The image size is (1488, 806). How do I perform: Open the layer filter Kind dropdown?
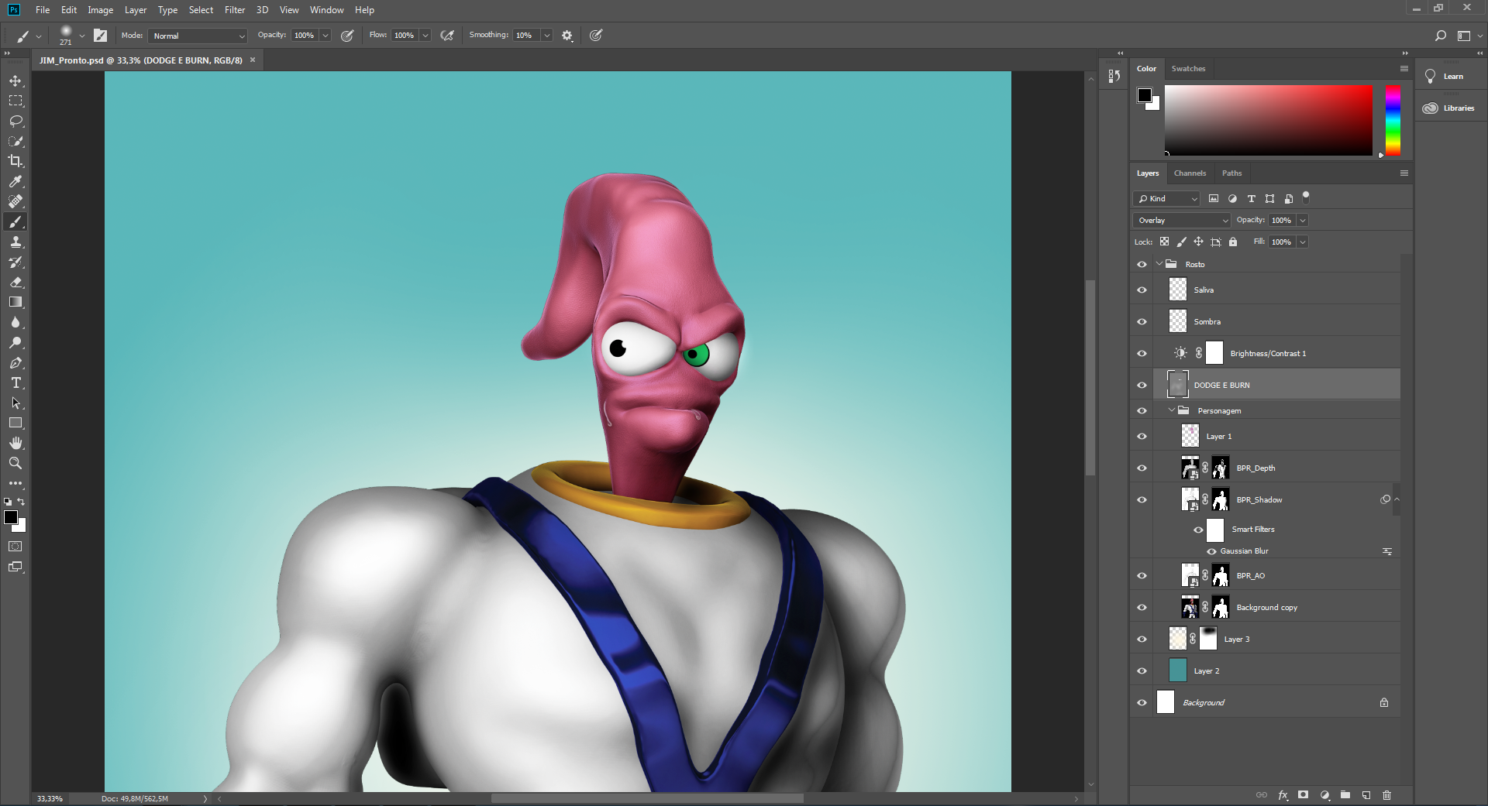pos(1166,199)
